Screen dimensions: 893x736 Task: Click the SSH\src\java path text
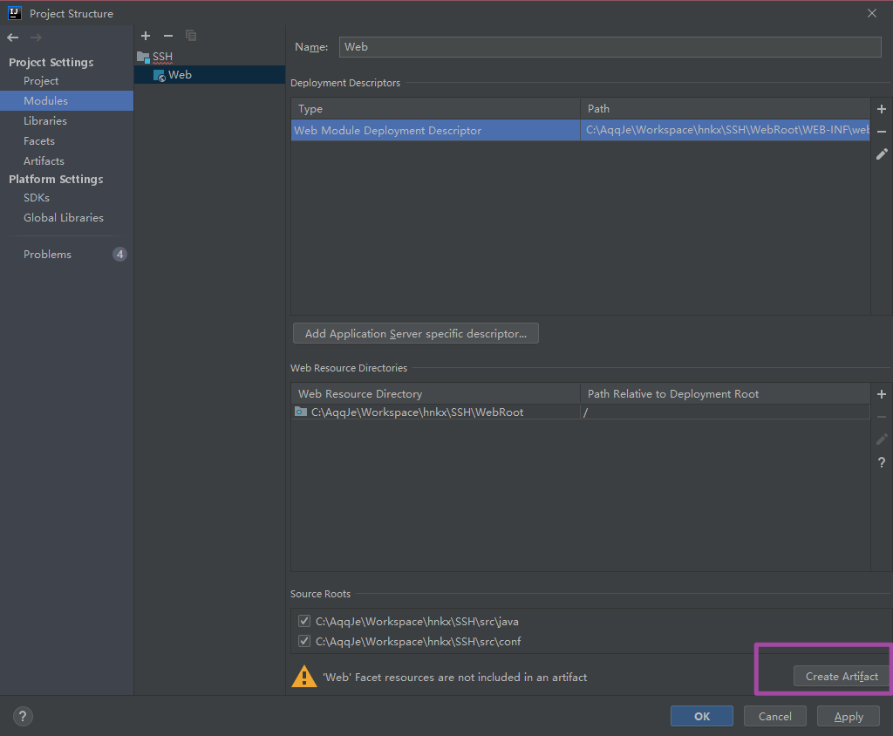coord(417,622)
